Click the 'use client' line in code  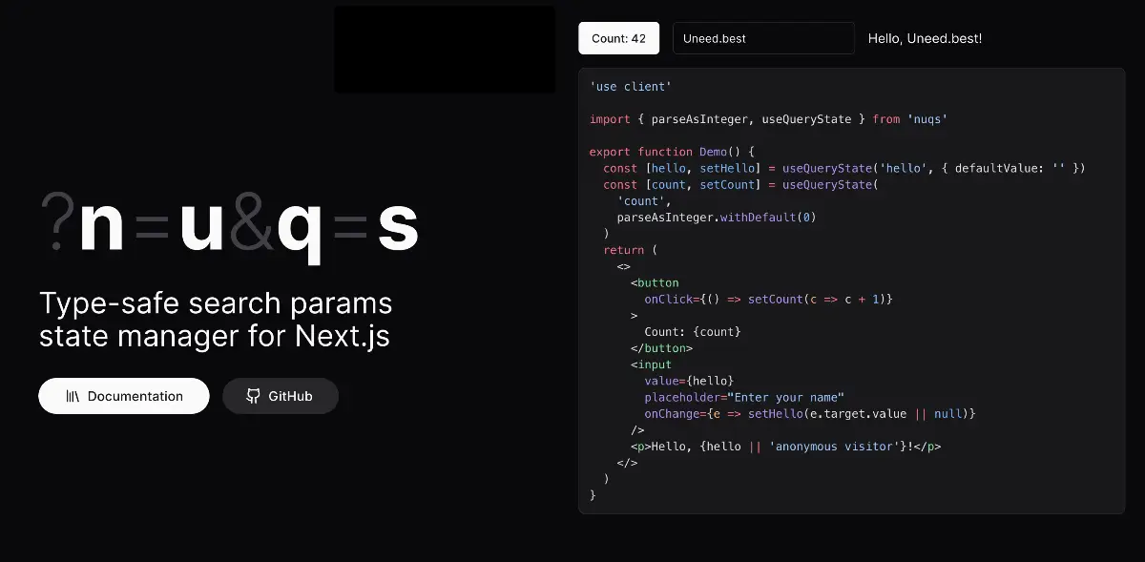[631, 87]
